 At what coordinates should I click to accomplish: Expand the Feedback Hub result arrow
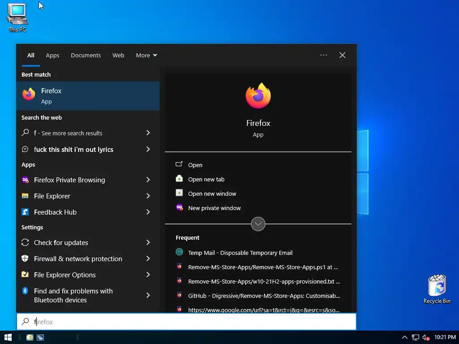coord(148,212)
